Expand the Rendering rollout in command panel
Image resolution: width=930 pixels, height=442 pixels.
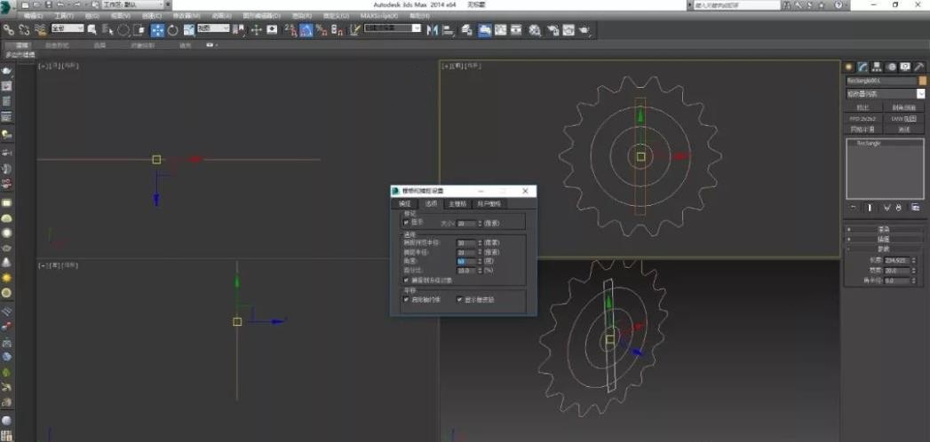[885, 229]
